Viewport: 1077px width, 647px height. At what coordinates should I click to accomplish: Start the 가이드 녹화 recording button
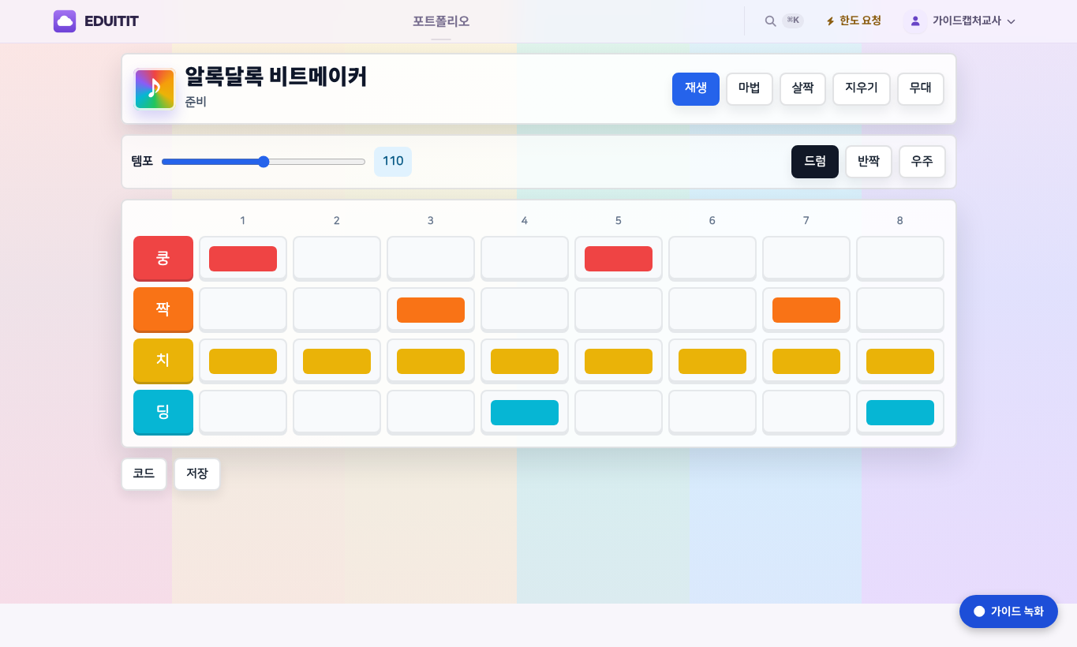pyautogui.click(x=1008, y=611)
